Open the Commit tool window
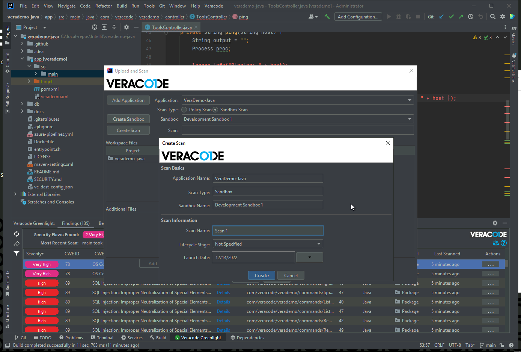 7,62
